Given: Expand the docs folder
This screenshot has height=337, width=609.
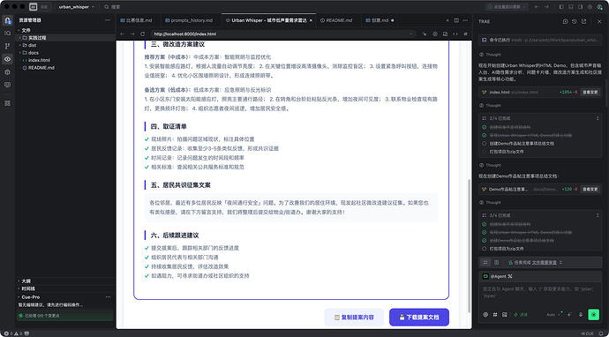Looking at the screenshot, I should point(66,52).
